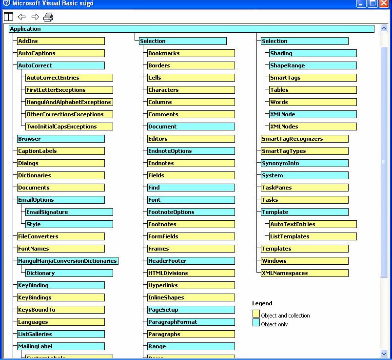Screen dimensions: 392x360
Task: Open the Borders collection
Action: point(191,65)
